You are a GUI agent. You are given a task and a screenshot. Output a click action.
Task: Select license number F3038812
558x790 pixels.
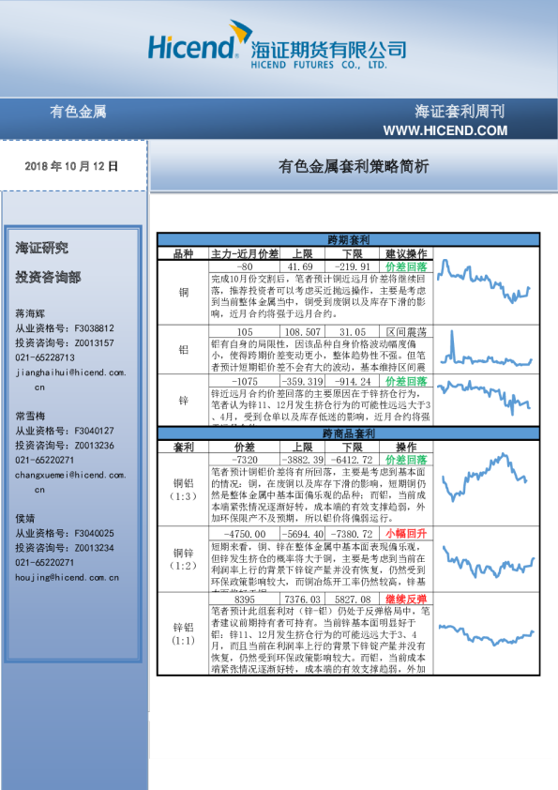[94, 328]
